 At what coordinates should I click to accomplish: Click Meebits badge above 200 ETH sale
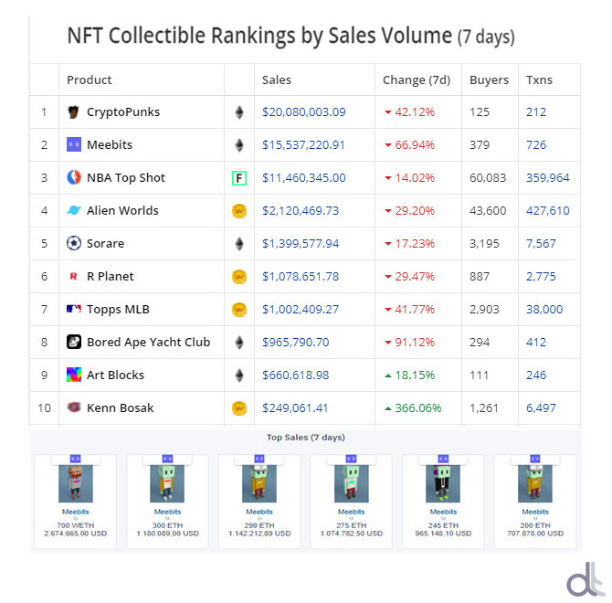click(x=535, y=459)
